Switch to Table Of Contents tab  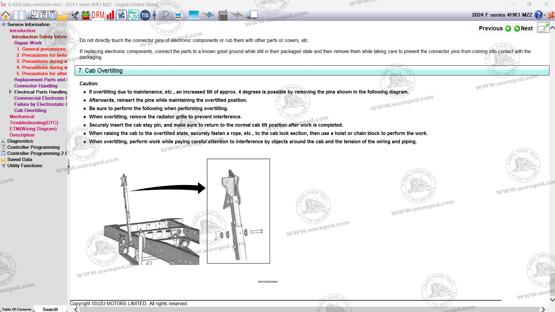coord(16,309)
